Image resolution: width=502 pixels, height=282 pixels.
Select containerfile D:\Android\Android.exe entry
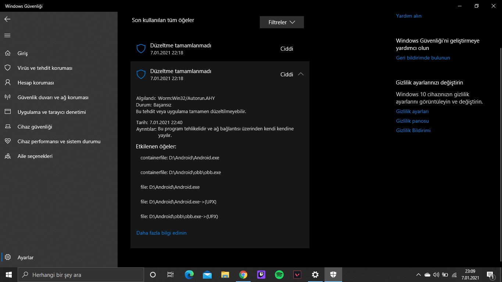click(x=180, y=158)
